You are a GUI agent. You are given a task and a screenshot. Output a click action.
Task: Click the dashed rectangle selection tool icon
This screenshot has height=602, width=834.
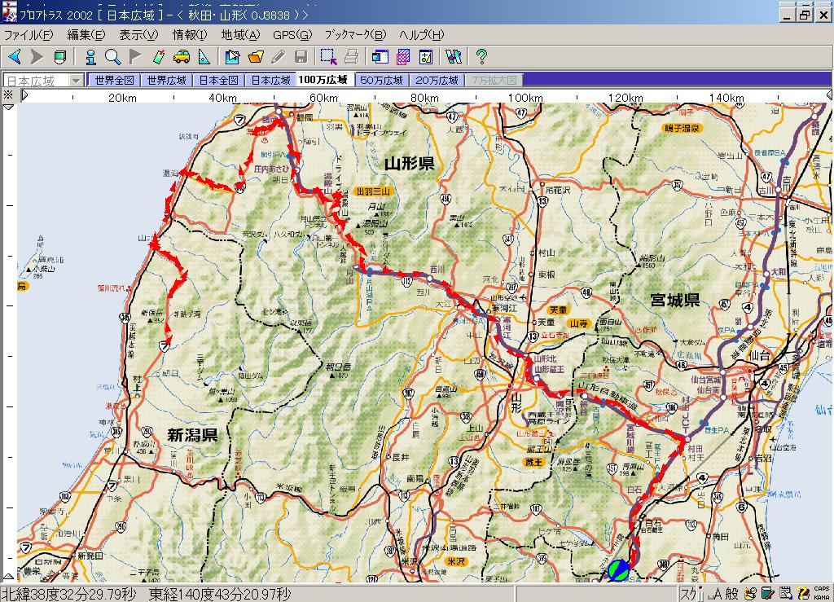click(328, 56)
